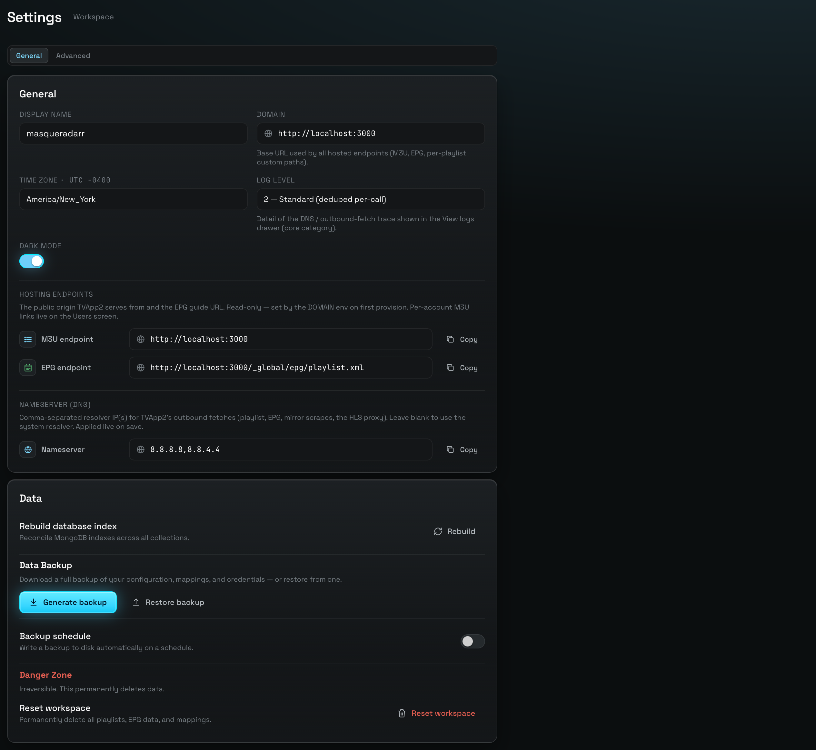Click the Rebuild label on the database index row

(x=461, y=532)
